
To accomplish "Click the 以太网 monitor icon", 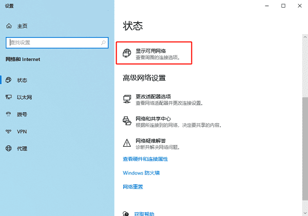I will pyautogui.click(x=8, y=97).
